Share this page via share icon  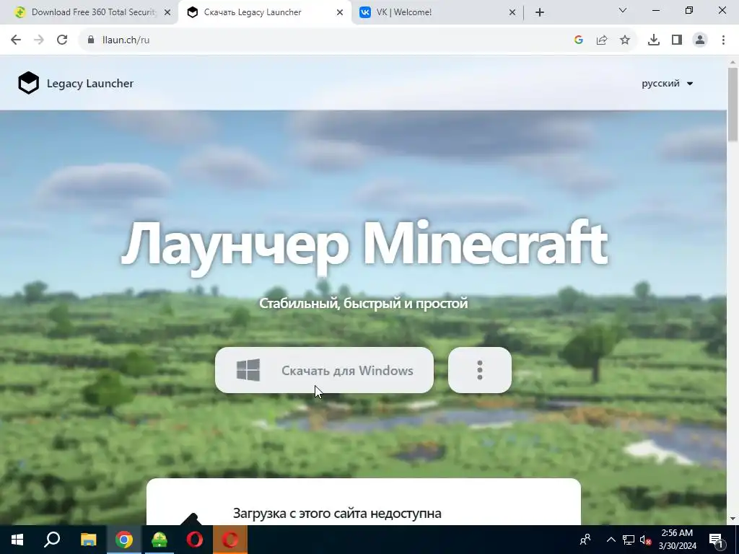click(x=602, y=40)
